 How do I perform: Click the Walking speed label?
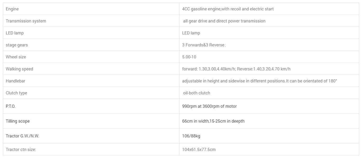(19, 69)
